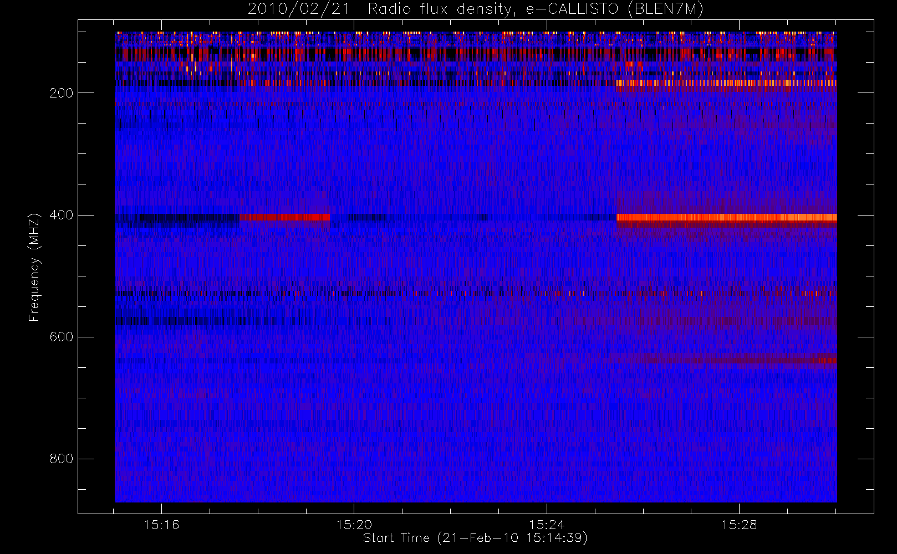Click the "15:28" time tick label
The height and width of the screenshot is (554, 897).
point(738,525)
